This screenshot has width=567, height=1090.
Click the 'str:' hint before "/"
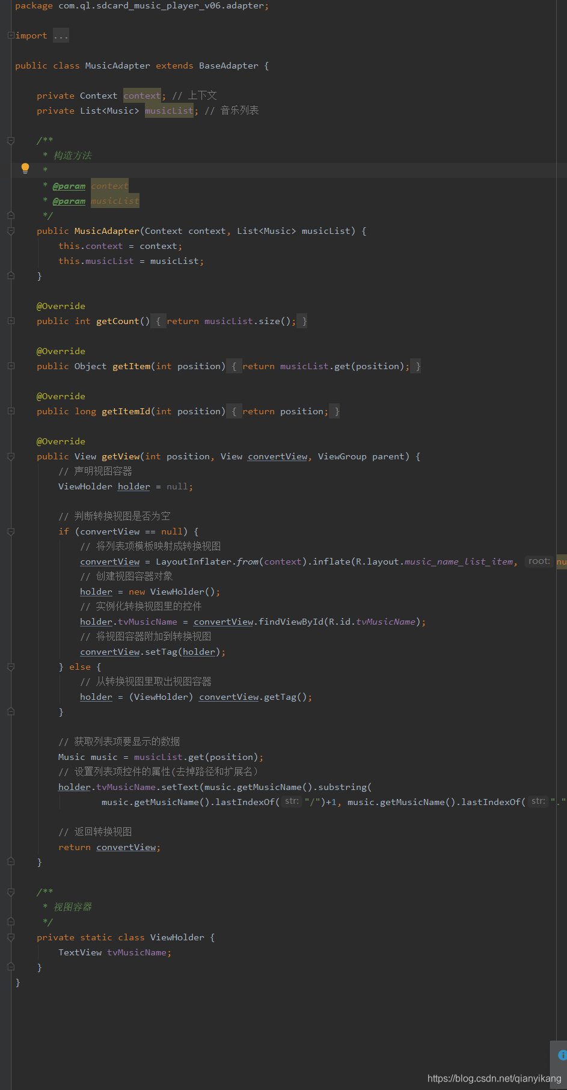click(292, 801)
